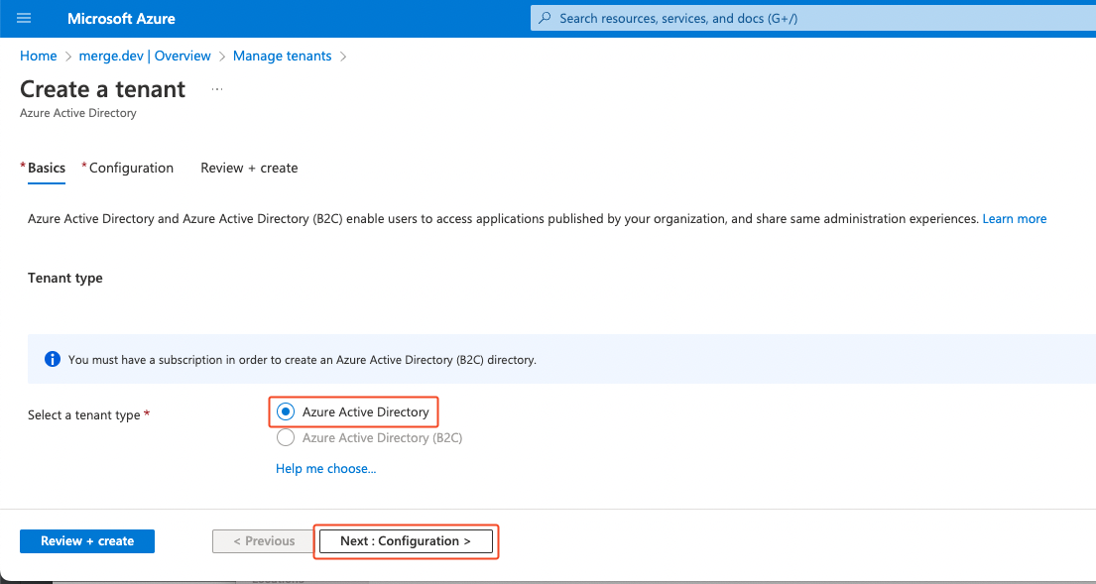The height and width of the screenshot is (584, 1096).
Task: Open the Review + create tab
Action: [x=249, y=169]
